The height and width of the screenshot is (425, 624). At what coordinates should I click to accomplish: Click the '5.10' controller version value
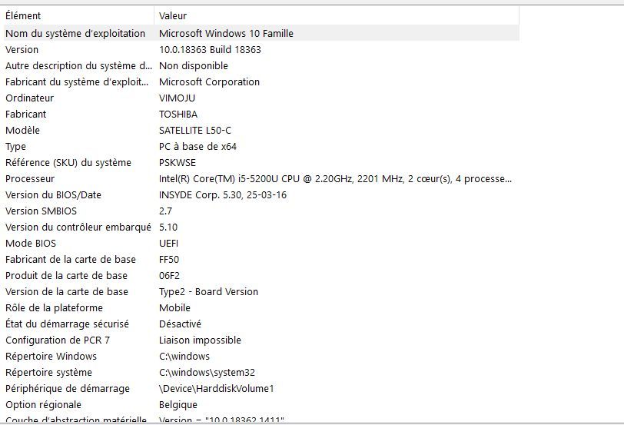click(168, 227)
